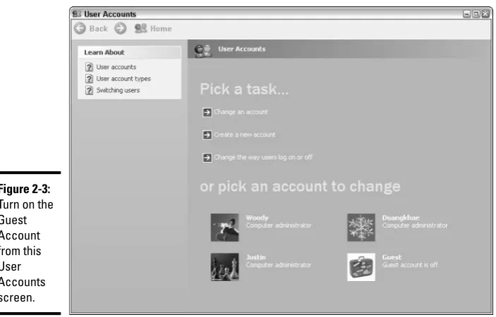Select Justin's chess picture
Screen dimensions: 496x317
pyautogui.click(x=224, y=267)
